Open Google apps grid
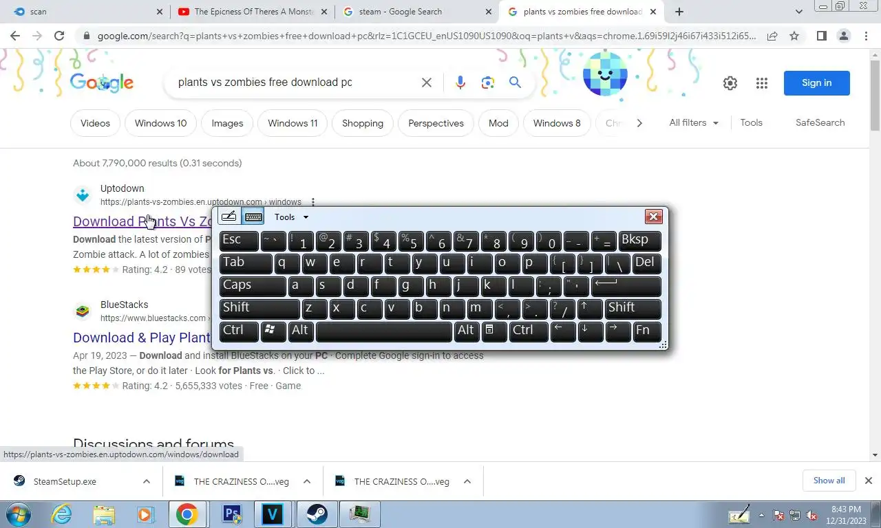The height and width of the screenshot is (528, 881). [761, 83]
